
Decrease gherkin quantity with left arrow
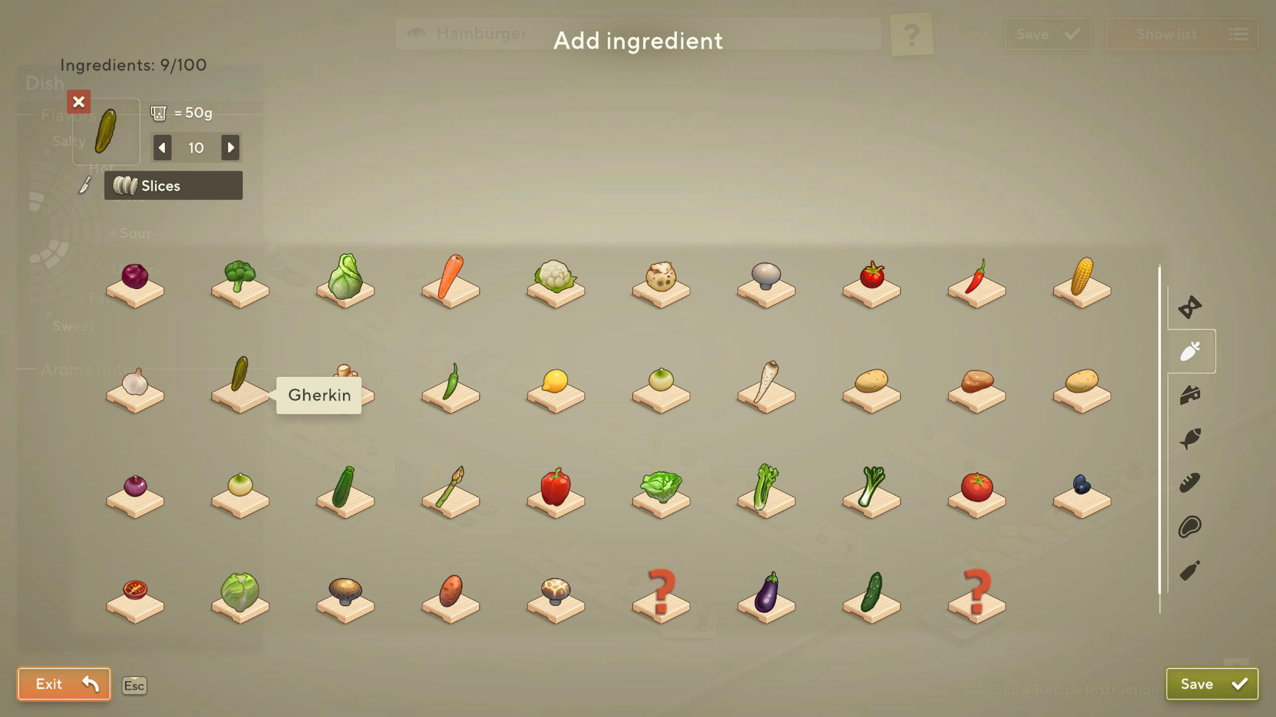162,148
